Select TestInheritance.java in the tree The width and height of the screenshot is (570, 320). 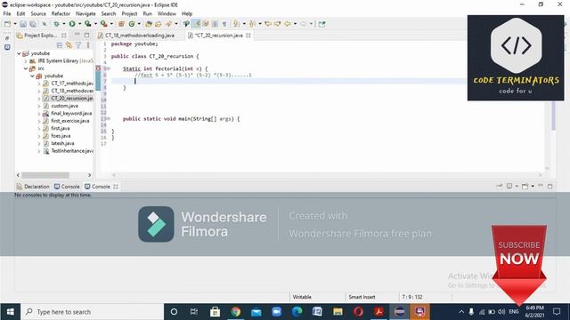pos(71,151)
